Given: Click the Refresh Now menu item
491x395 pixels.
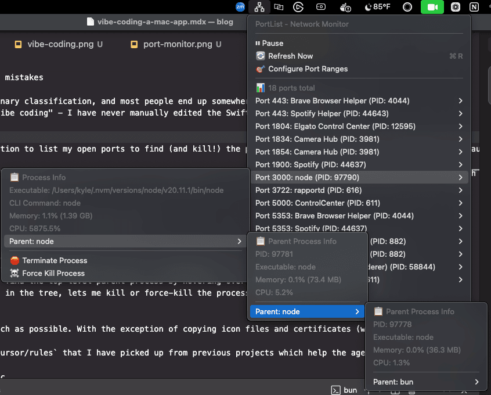Looking at the screenshot, I should click(290, 56).
